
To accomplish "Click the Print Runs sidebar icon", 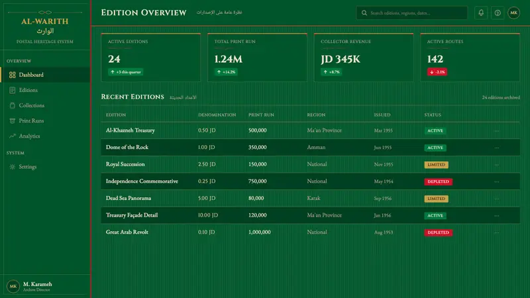I will tap(12, 121).
